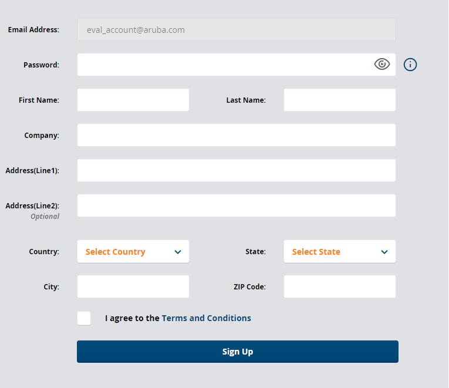
Task: Show password with the eye icon
Action: point(382,64)
